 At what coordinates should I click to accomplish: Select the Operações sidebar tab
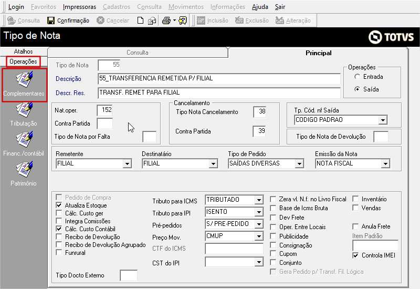pyautogui.click(x=23, y=61)
